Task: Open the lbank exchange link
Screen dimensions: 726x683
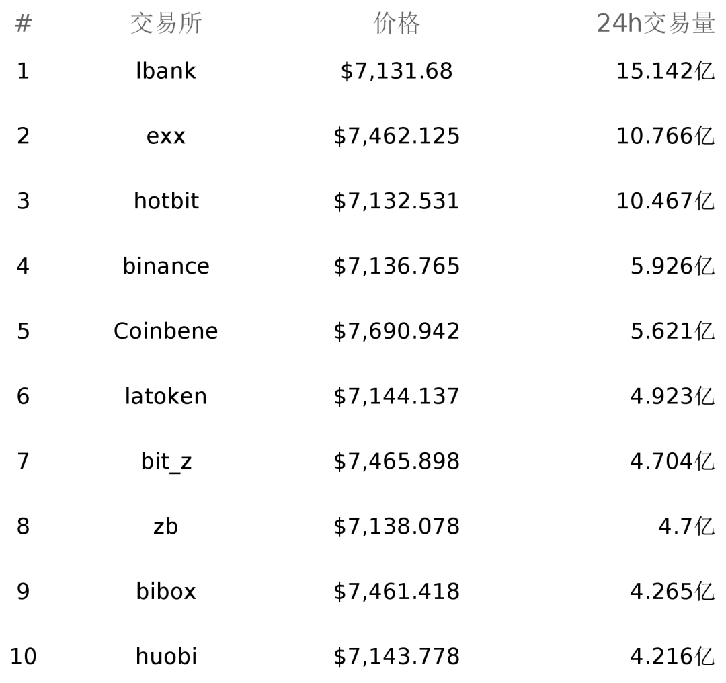Action: [x=166, y=71]
